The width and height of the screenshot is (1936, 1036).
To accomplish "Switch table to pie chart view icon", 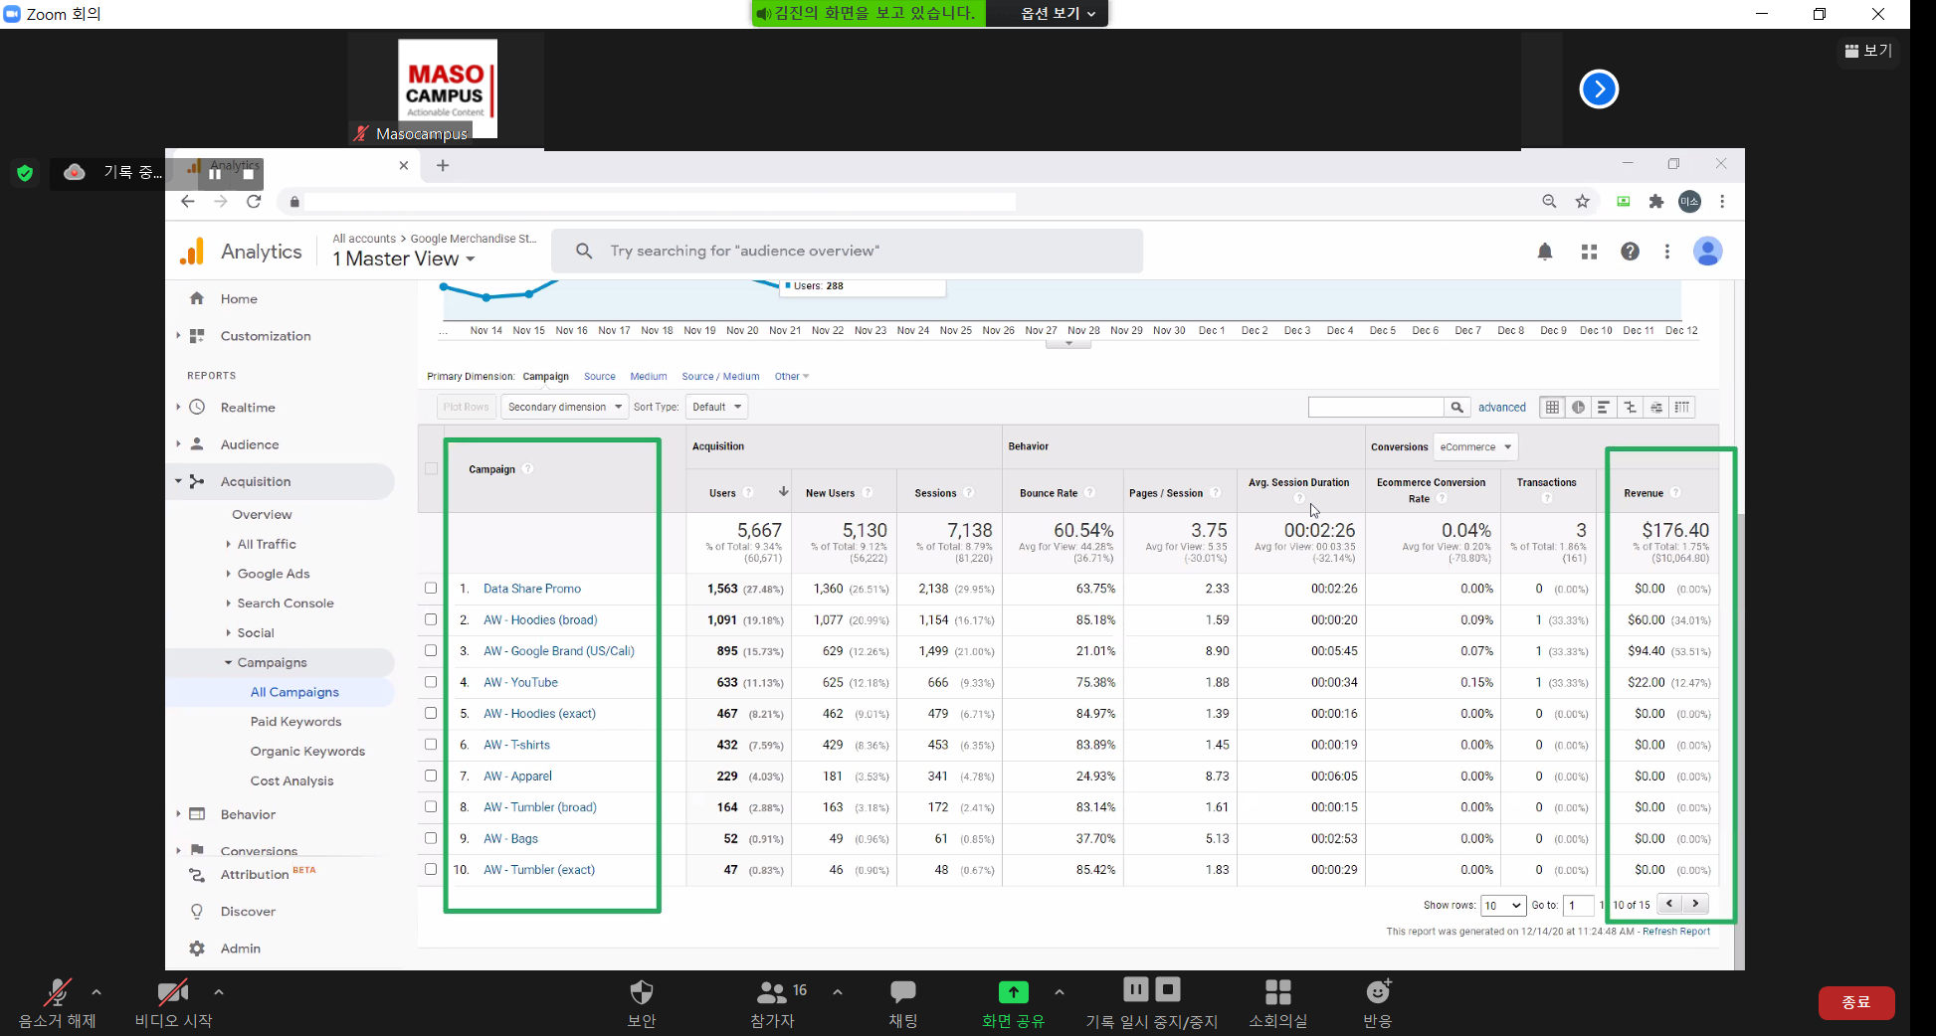I will point(1578,408).
